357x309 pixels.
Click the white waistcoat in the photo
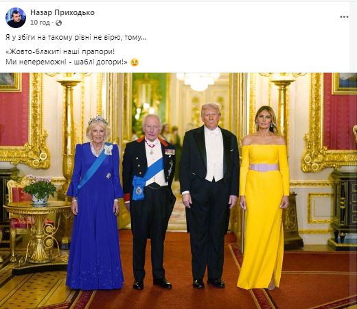214,158
